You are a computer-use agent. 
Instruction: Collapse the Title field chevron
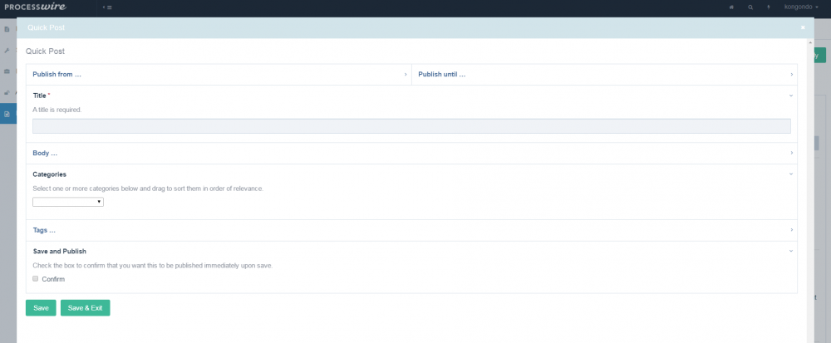pyautogui.click(x=790, y=96)
